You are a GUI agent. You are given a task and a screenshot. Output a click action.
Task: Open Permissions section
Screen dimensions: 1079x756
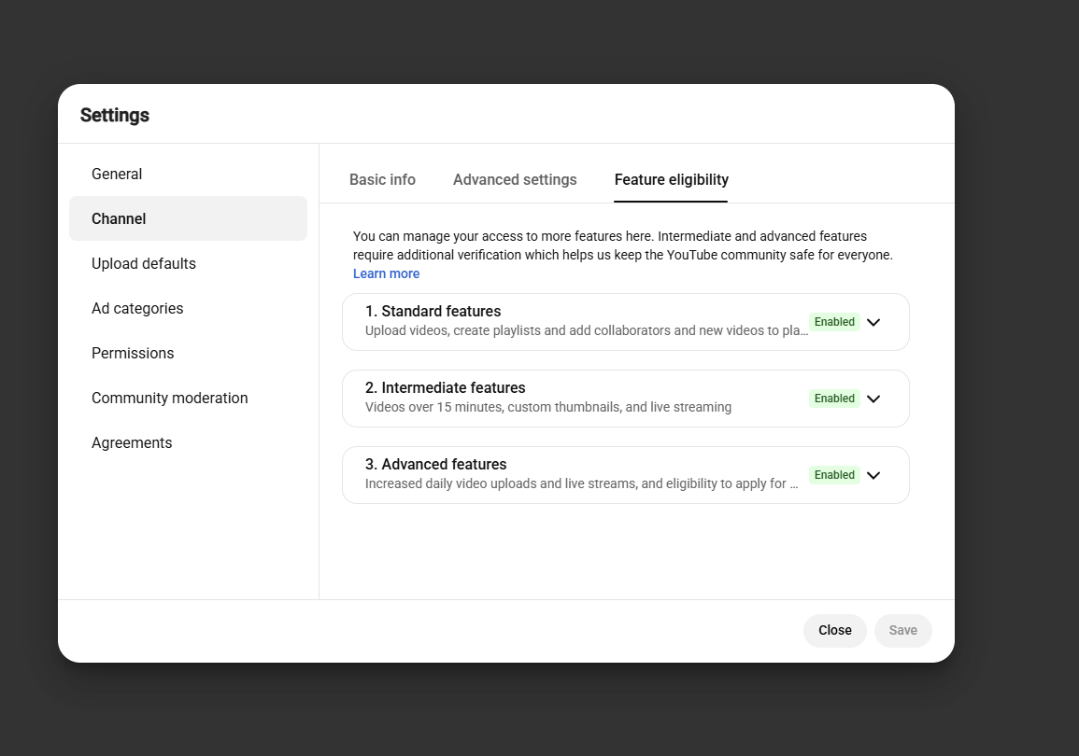[188, 353]
